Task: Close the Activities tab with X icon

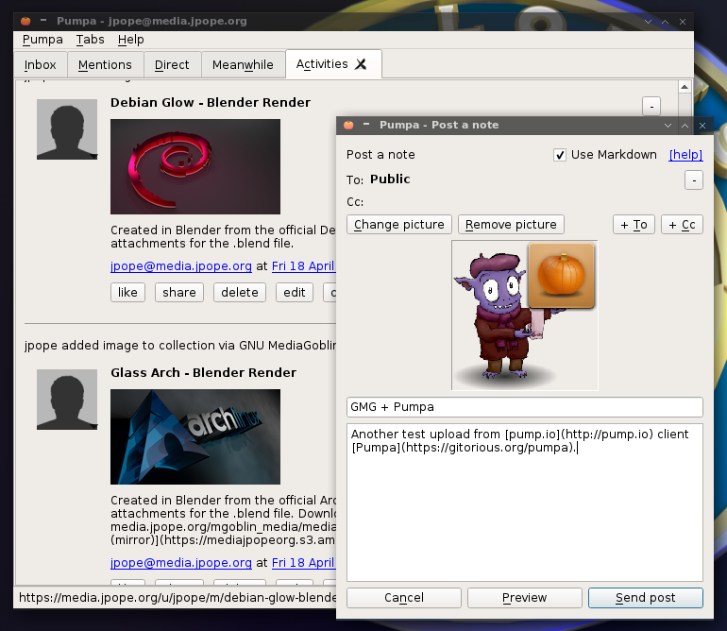Action: pos(361,64)
